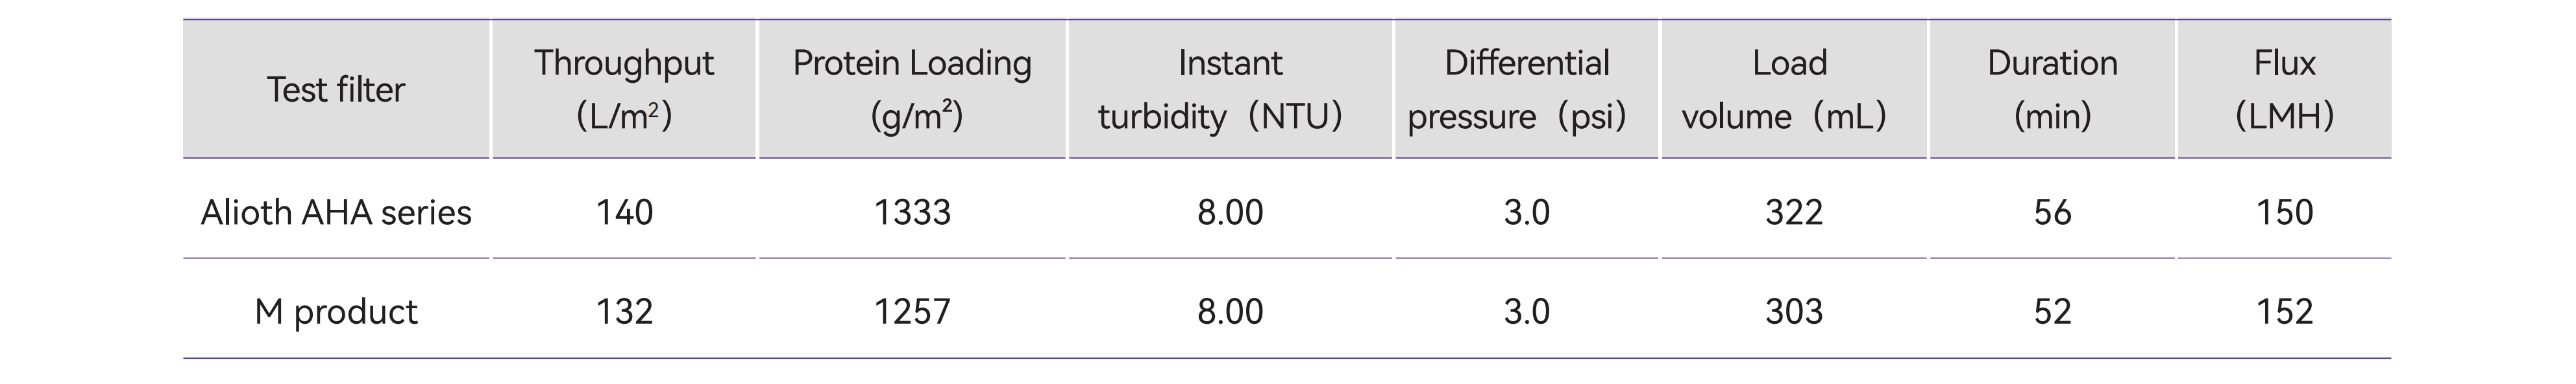The image size is (2576, 384).
Task: Click the Differential pressure (psi) header
Action: (1527, 90)
